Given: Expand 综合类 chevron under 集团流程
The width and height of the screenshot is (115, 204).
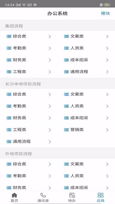Looking at the screenshot, I should (x=50, y=36).
